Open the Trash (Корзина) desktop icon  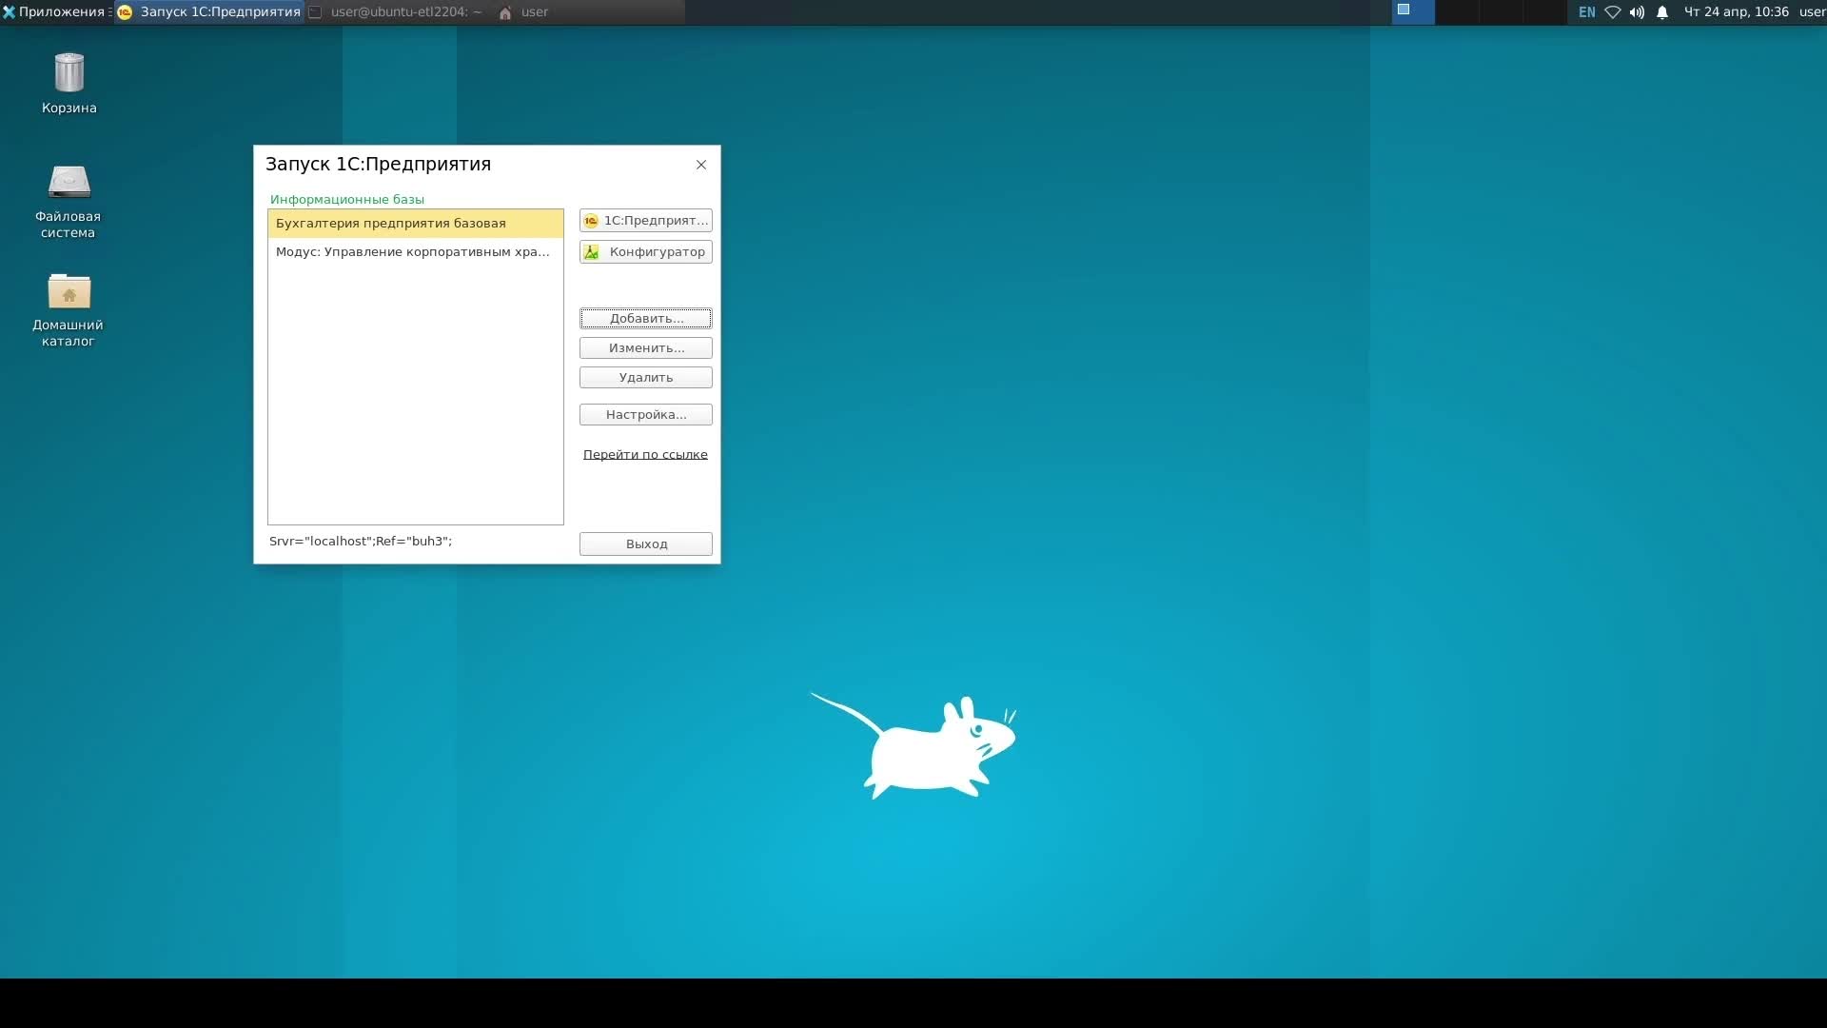pos(69,74)
